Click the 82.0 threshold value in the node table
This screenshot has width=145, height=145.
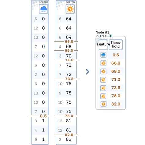point(116,104)
